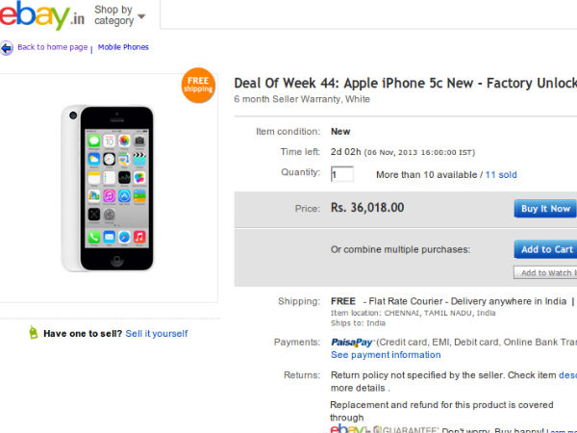Click the Mobile Phones breadcrumb

point(123,47)
